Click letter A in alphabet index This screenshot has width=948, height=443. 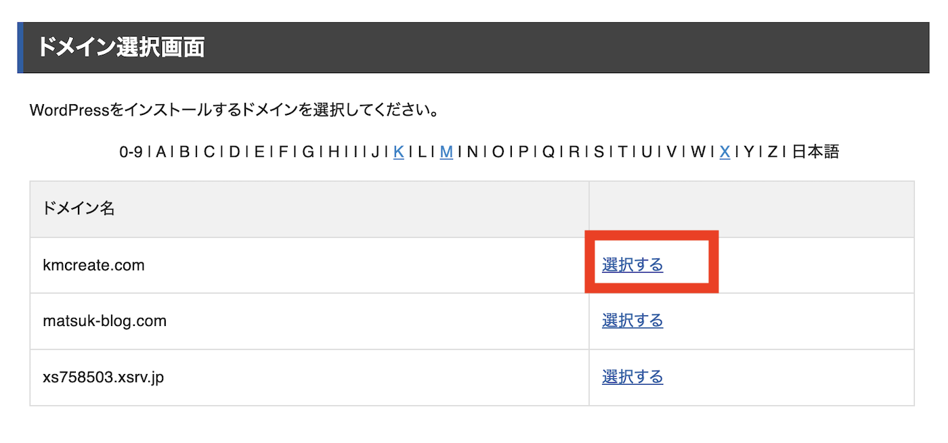(161, 152)
